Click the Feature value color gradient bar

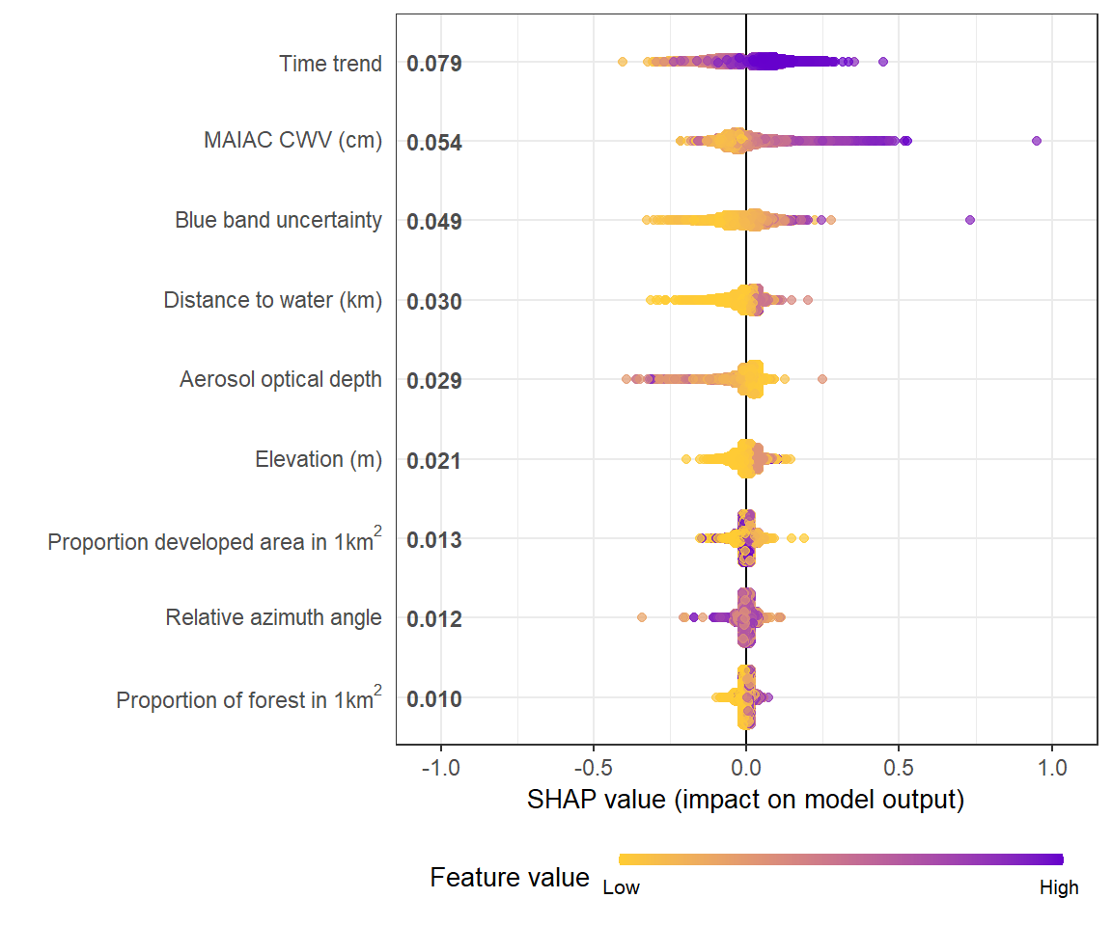pos(841,859)
